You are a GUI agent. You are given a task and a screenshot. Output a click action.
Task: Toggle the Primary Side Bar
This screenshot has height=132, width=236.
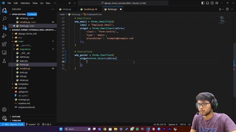pos(203,3)
